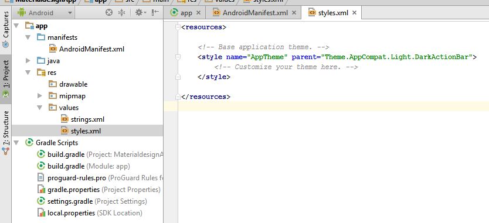Expand the java folder
Viewport: 489px width, 223px height.
tap(28, 61)
